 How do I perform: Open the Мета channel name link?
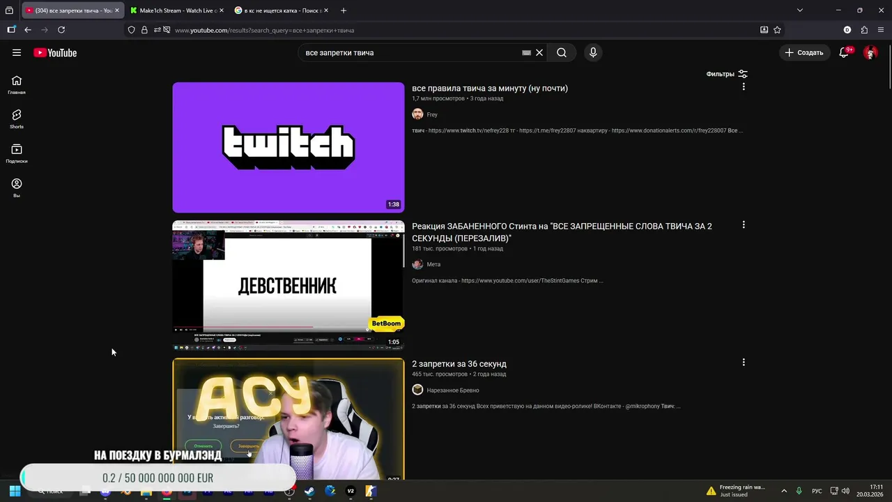[433, 264]
